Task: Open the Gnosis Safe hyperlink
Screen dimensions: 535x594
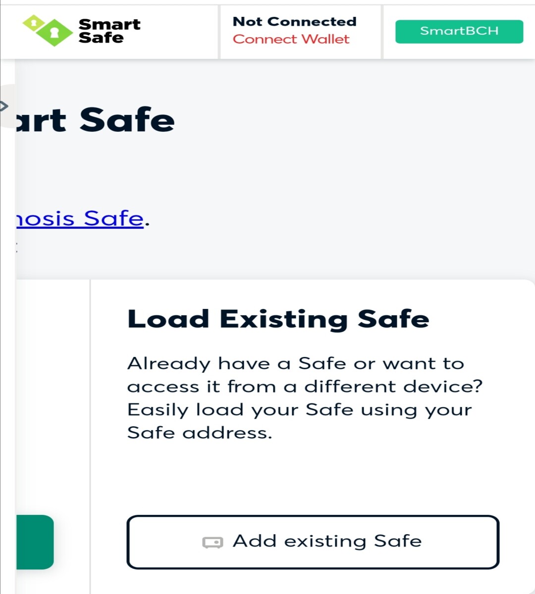Action: pyautogui.click(x=80, y=218)
